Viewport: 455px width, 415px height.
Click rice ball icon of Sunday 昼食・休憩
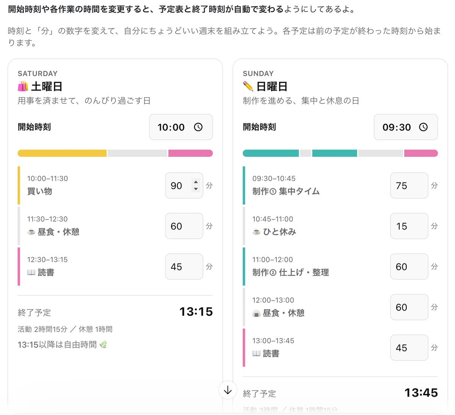pyautogui.click(x=257, y=313)
